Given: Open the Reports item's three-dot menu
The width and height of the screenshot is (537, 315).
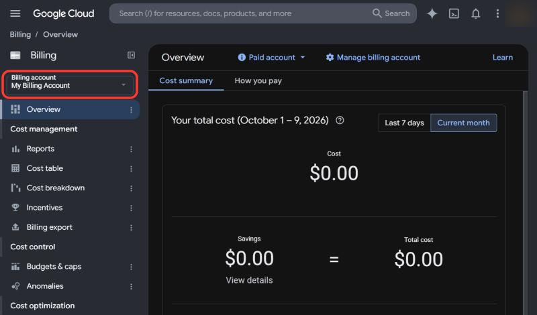Looking at the screenshot, I should (131, 149).
